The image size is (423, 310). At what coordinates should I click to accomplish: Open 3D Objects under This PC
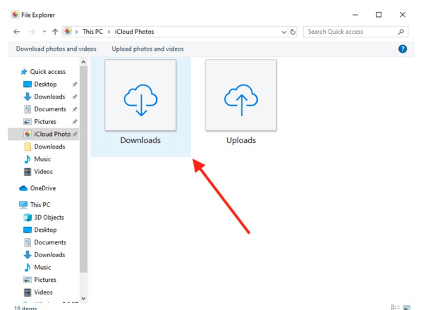49,217
